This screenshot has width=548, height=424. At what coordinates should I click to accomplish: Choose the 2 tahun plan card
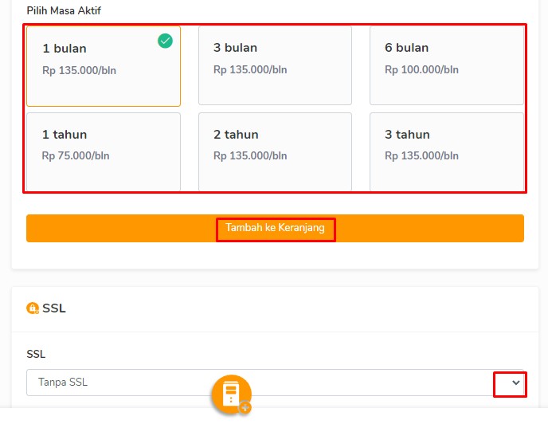tap(275, 151)
